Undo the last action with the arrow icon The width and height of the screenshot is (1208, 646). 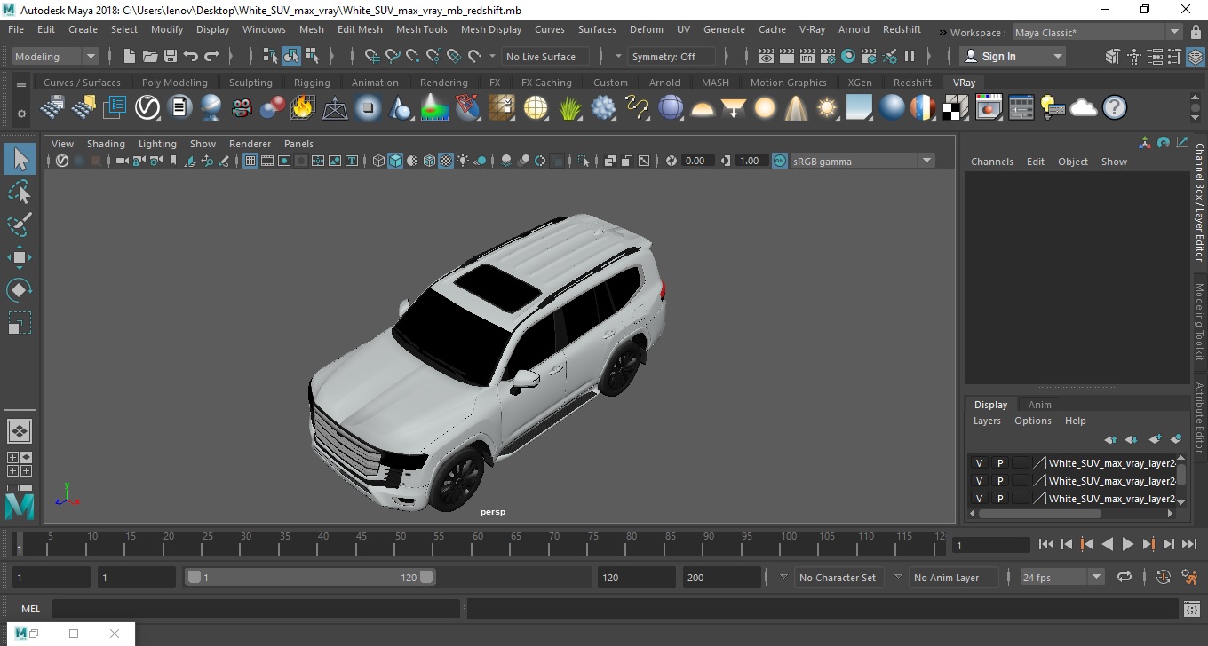190,56
